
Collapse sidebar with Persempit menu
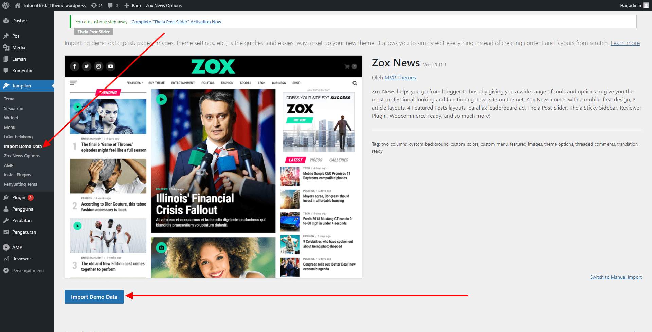(28, 270)
